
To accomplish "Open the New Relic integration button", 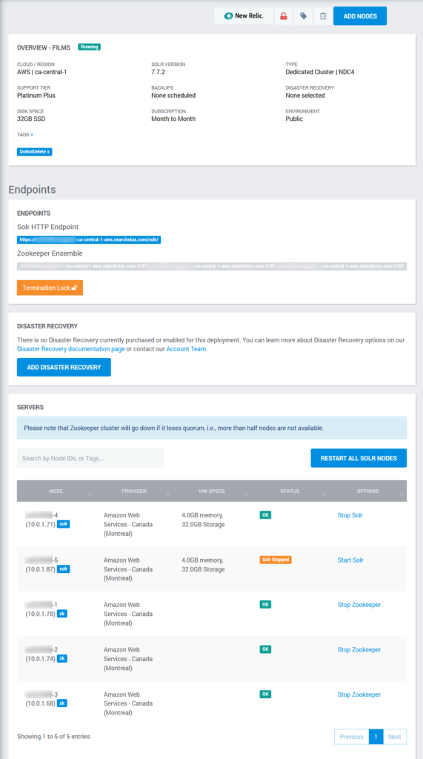I will click(x=244, y=16).
